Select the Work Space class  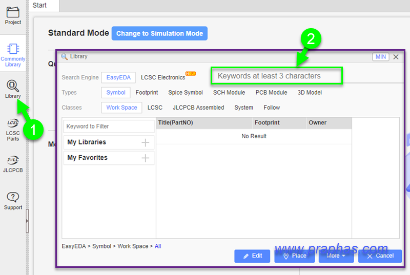[121, 108]
